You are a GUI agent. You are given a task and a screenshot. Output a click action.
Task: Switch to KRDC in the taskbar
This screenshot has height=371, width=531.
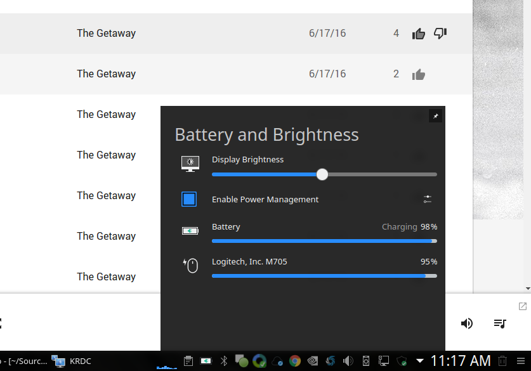click(72, 361)
